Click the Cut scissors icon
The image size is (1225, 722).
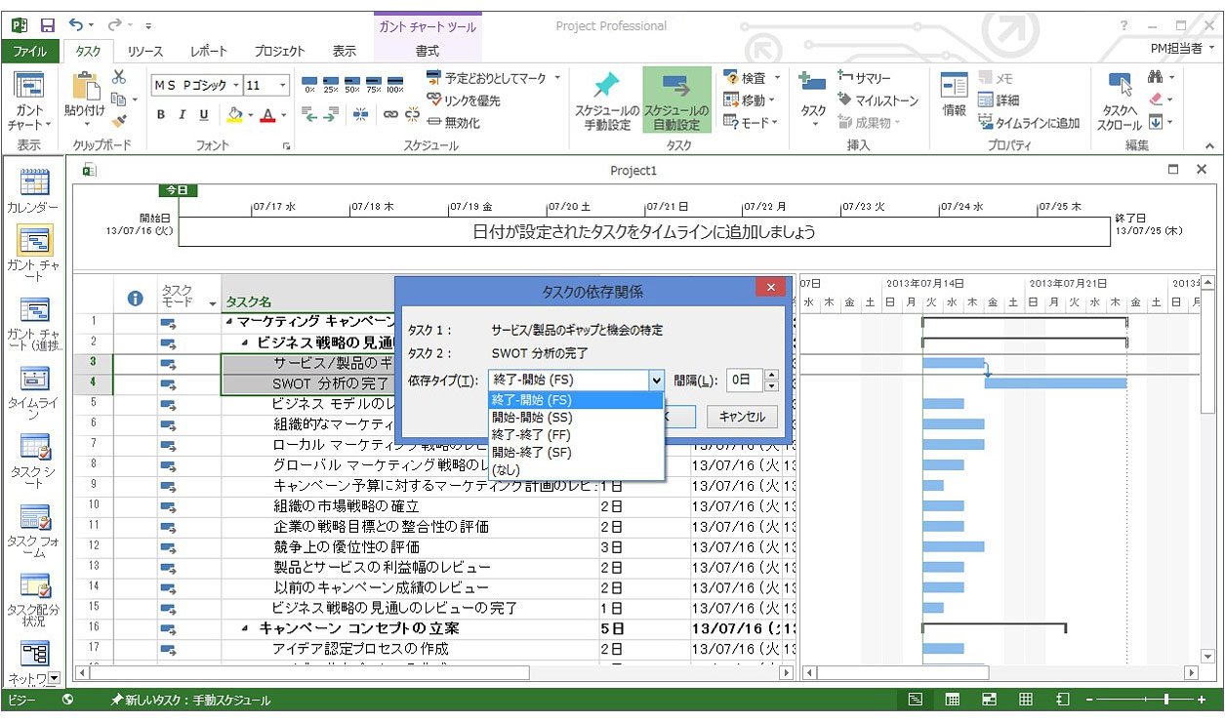119,78
